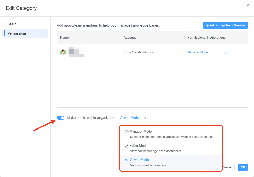Image resolution: width=254 pixels, height=177 pixels.
Task: Remove the member using the blue X icon
Action: pos(226,52)
